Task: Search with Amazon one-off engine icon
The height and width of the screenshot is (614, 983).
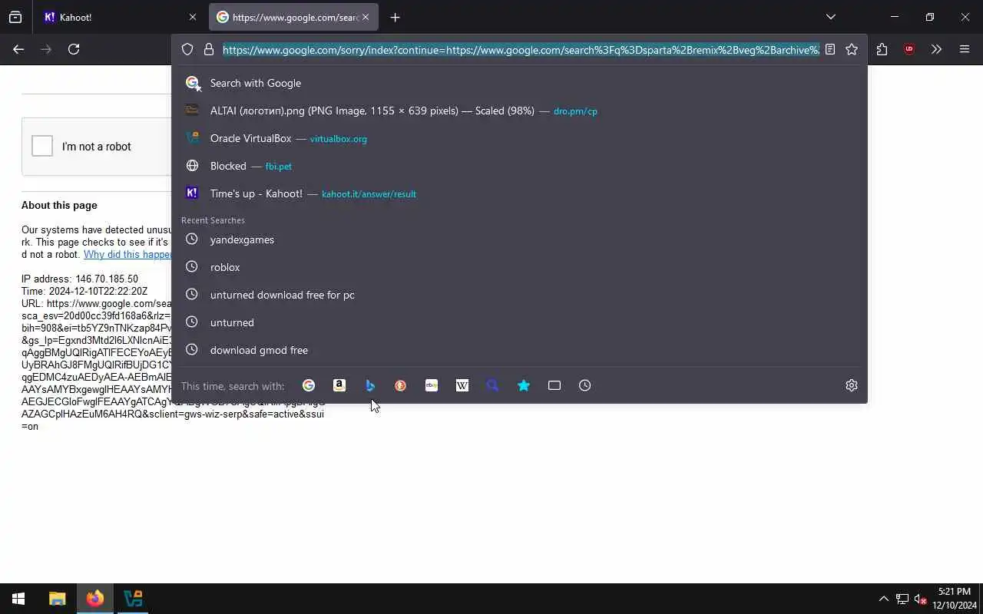Action: 339,385
